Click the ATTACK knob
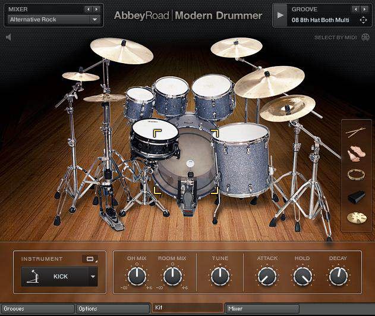375x316 pixels. [267, 276]
